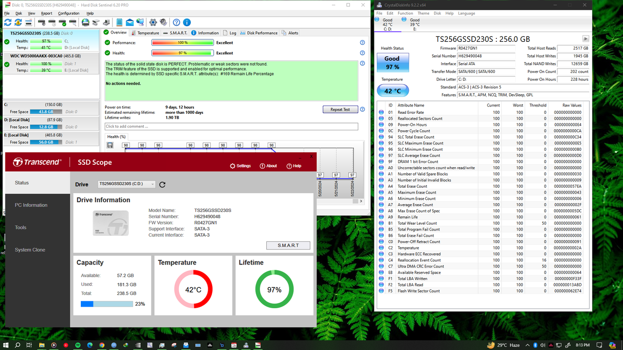Click the 8:13 PM taskbar clock

click(x=583, y=345)
